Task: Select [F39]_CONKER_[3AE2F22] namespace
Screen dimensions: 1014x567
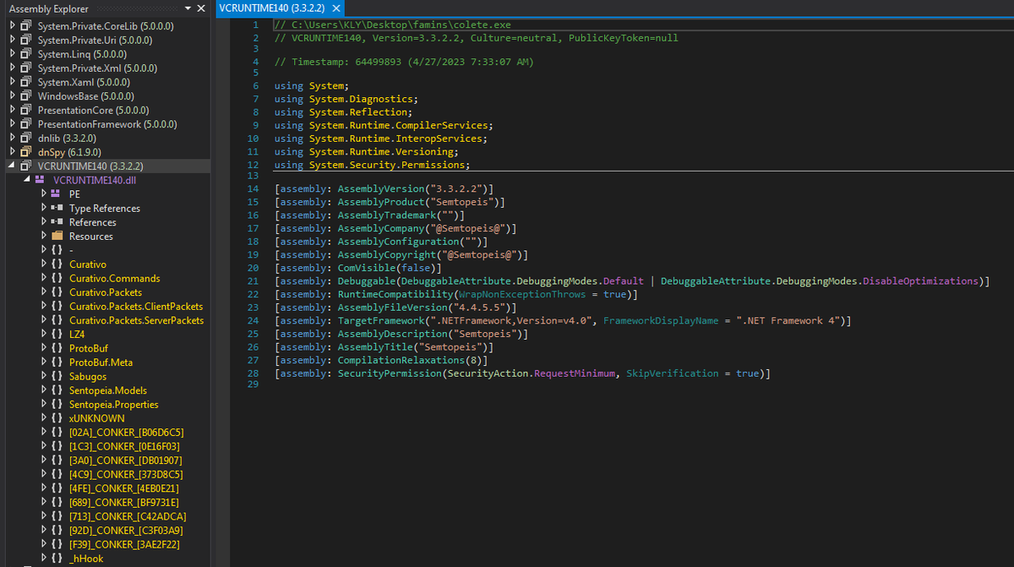Action: pos(124,544)
